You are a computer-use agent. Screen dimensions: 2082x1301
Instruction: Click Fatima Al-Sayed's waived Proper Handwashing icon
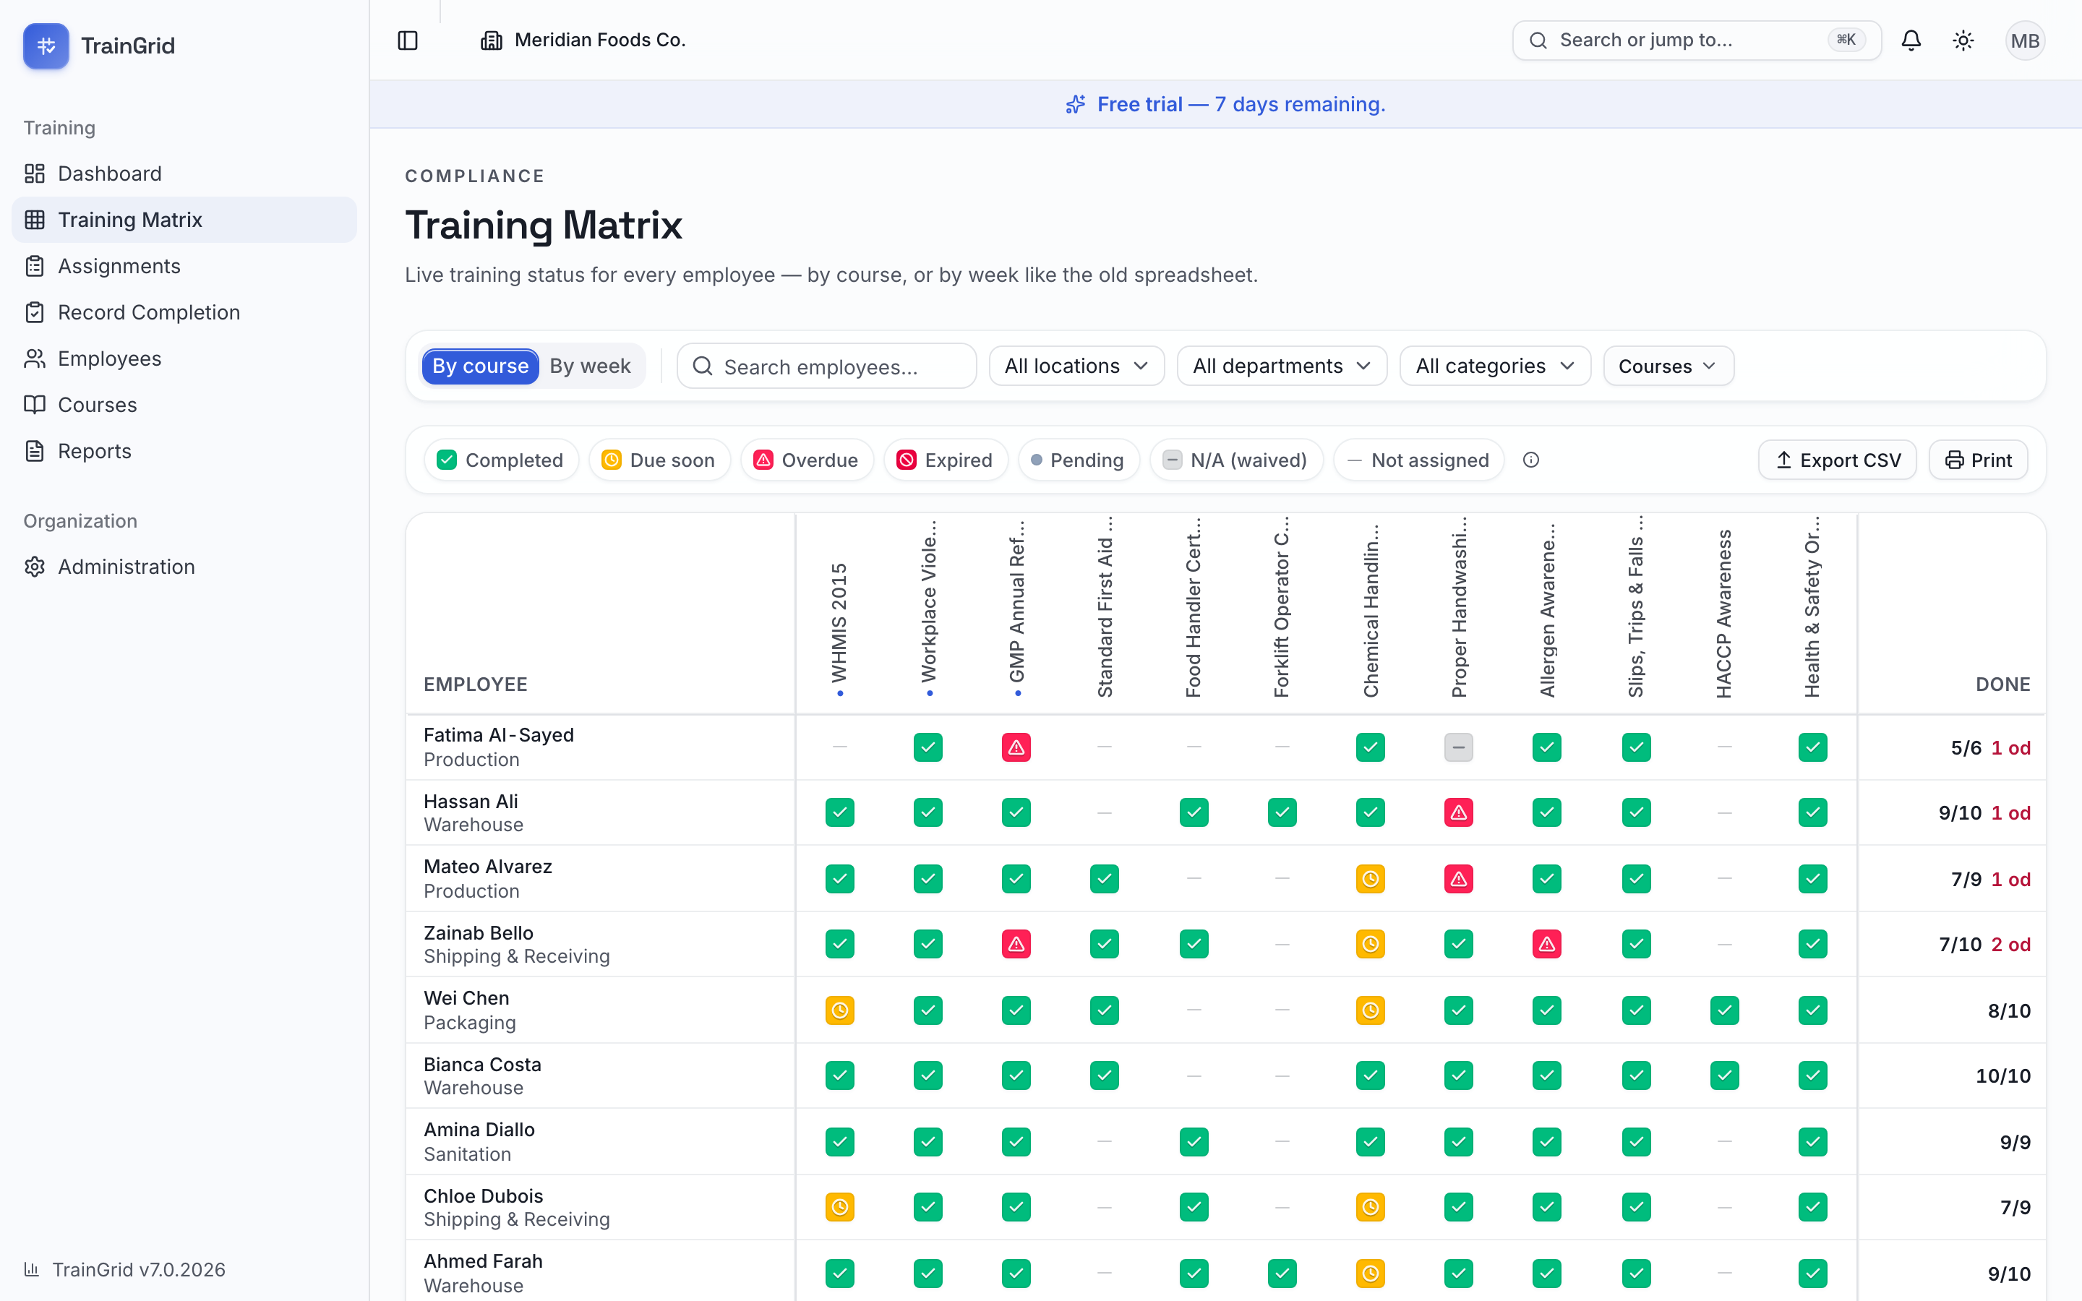[x=1458, y=747]
